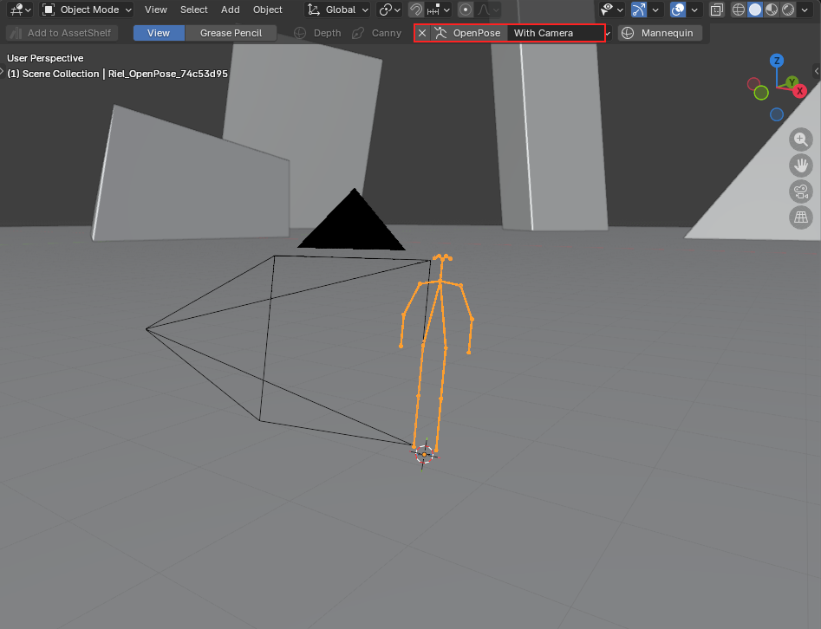Open selectability and visibility dropdown
Image resolution: width=821 pixels, height=629 pixels.
click(611, 10)
